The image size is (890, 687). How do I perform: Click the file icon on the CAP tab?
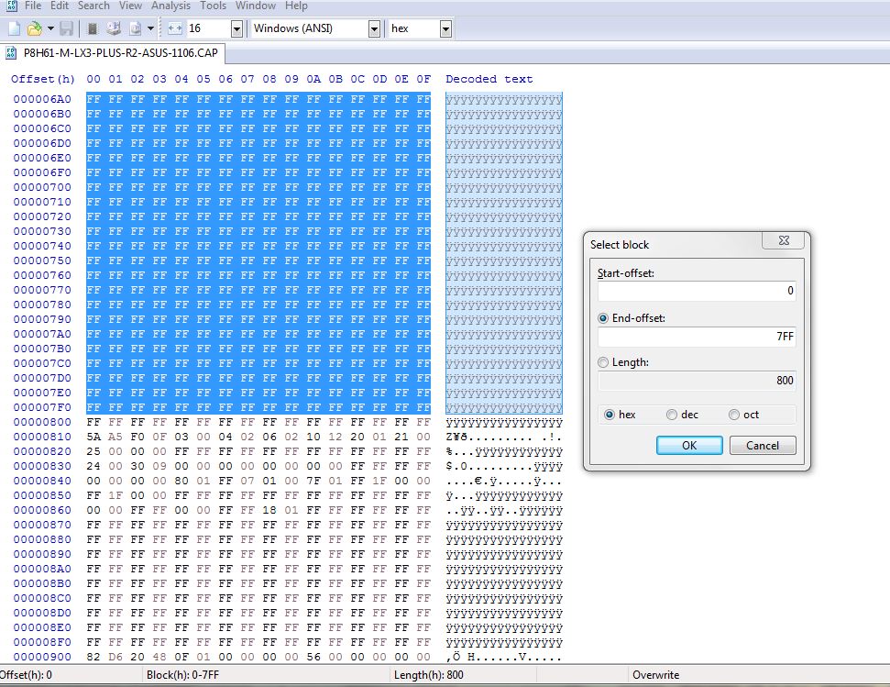(x=11, y=53)
